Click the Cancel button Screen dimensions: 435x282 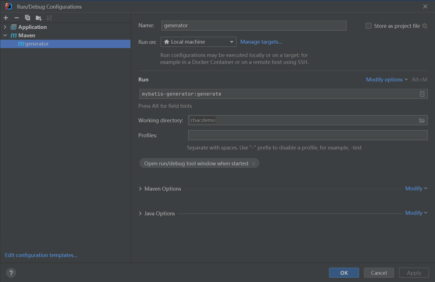tap(379, 273)
